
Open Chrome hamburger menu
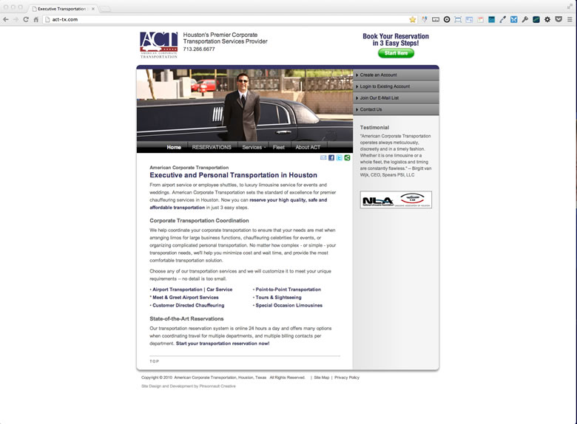pyautogui.click(x=569, y=19)
